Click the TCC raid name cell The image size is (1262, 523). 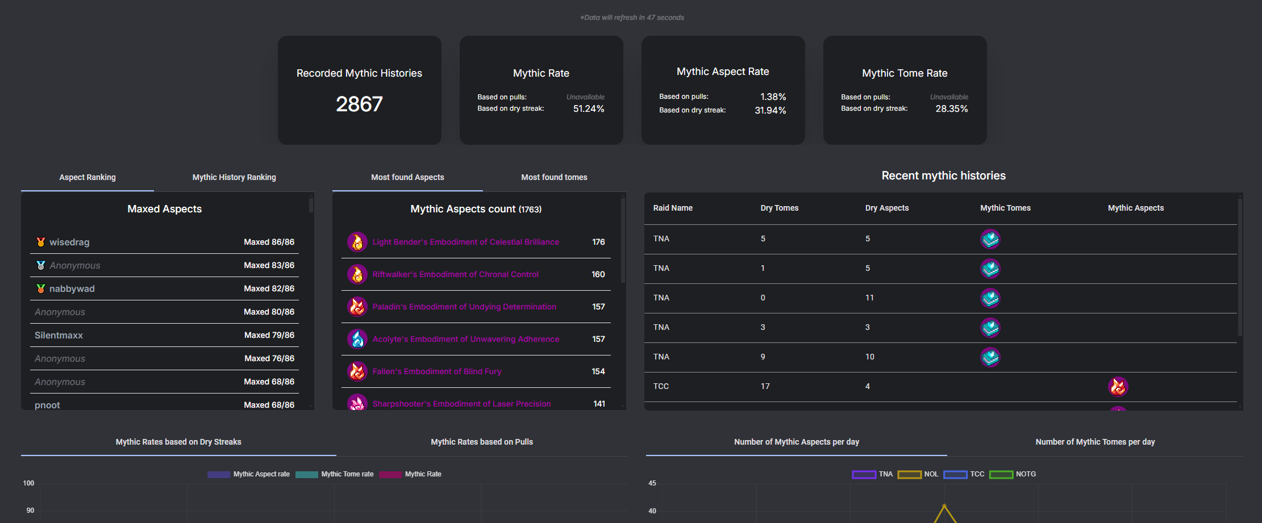[661, 386]
